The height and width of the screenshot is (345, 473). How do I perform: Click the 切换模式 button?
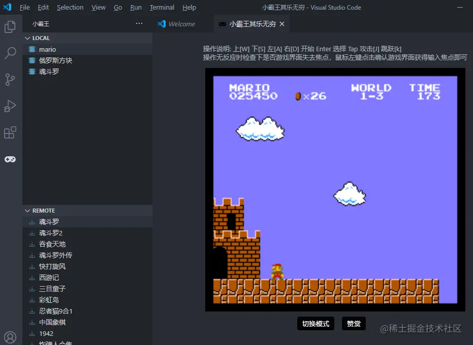(x=316, y=324)
